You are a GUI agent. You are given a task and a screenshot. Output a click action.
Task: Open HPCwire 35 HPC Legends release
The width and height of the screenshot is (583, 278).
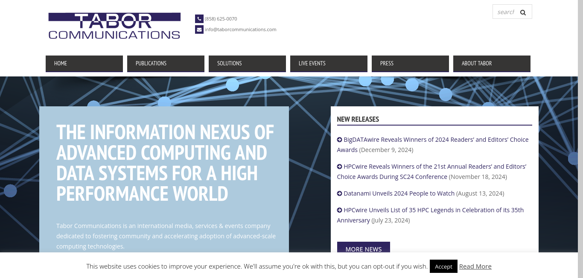pos(430,215)
